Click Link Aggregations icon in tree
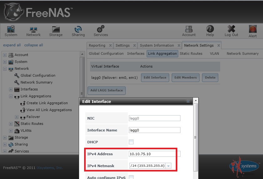The height and width of the screenshot is (179, 263). tap(17, 97)
